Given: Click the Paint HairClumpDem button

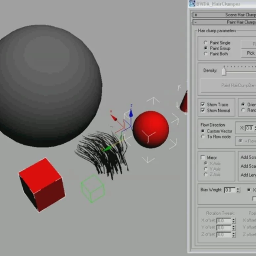Looking at the screenshot, I should pyautogui.click(x=229, y=86).
